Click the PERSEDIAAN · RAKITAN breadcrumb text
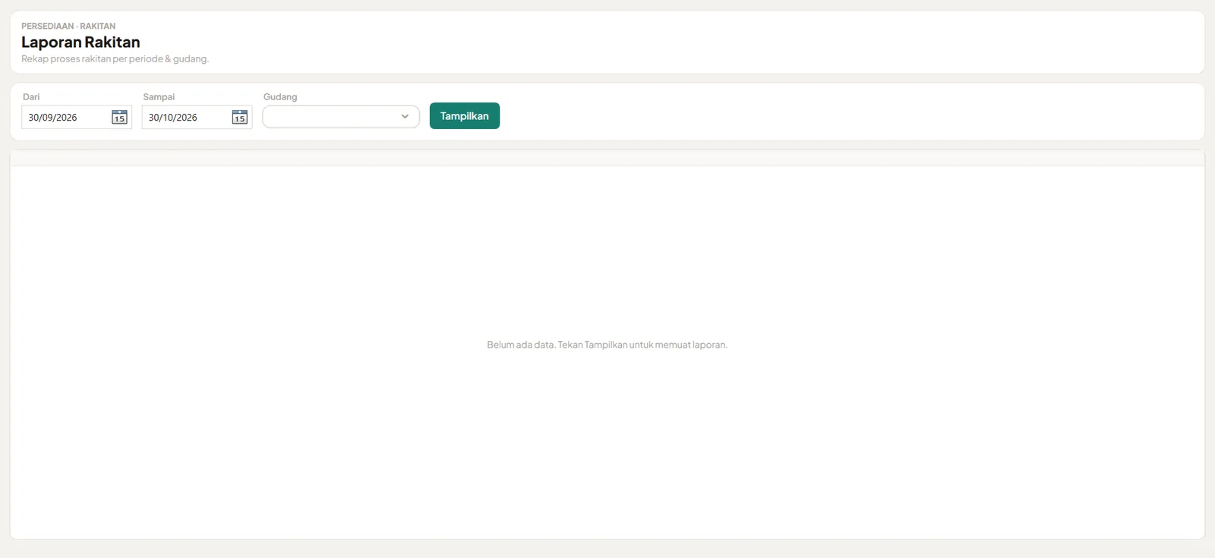The image size is (1215, 558). tap(68, 26)
